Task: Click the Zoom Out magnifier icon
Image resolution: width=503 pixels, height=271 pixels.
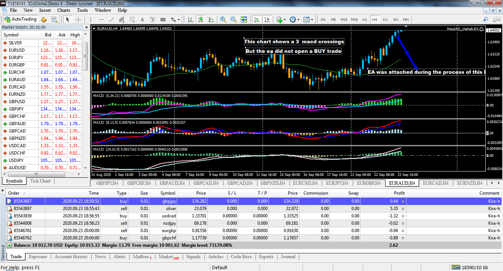Action: 233,19
